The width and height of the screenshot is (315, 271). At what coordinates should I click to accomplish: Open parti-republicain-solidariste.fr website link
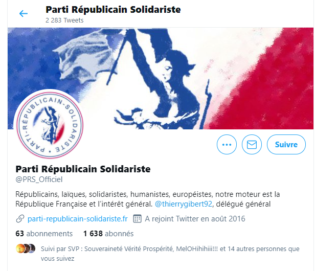78,219
